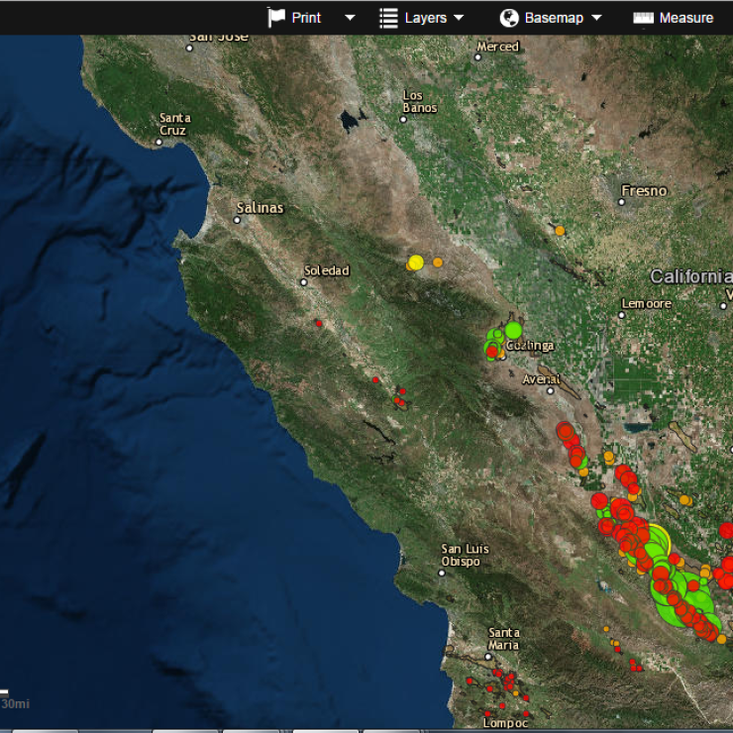
Task: Click the Measure text label
Action: pos(685,18)
